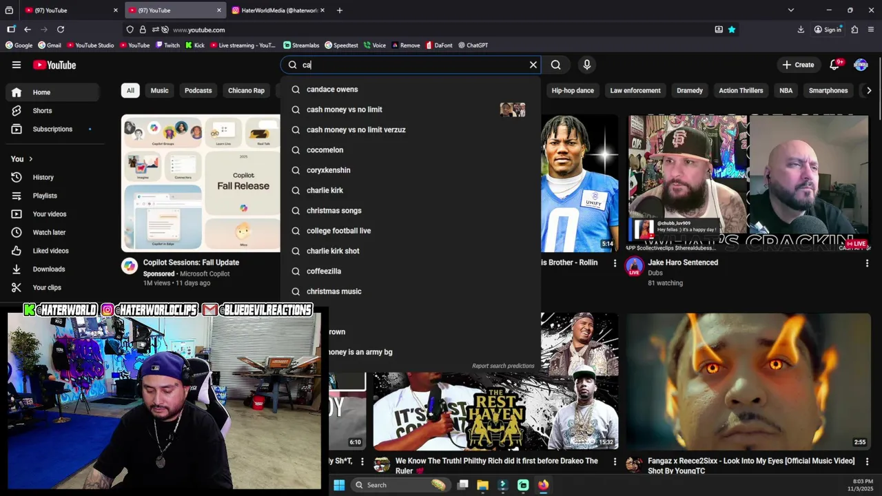Select the Law enforcement filter chip
The height and width of the screenshot is (496, 882).
(635, 90)
